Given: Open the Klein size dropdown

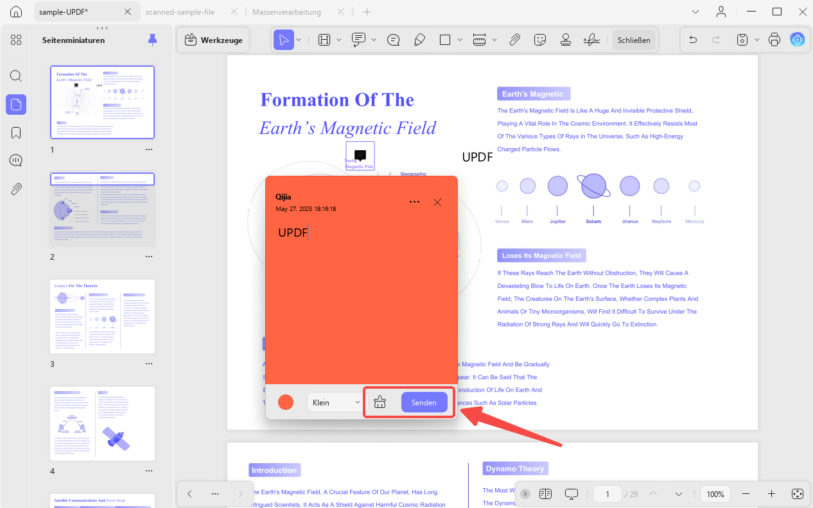Looking at the screenshot, I should pyautogui.click(x=335, y=402).
